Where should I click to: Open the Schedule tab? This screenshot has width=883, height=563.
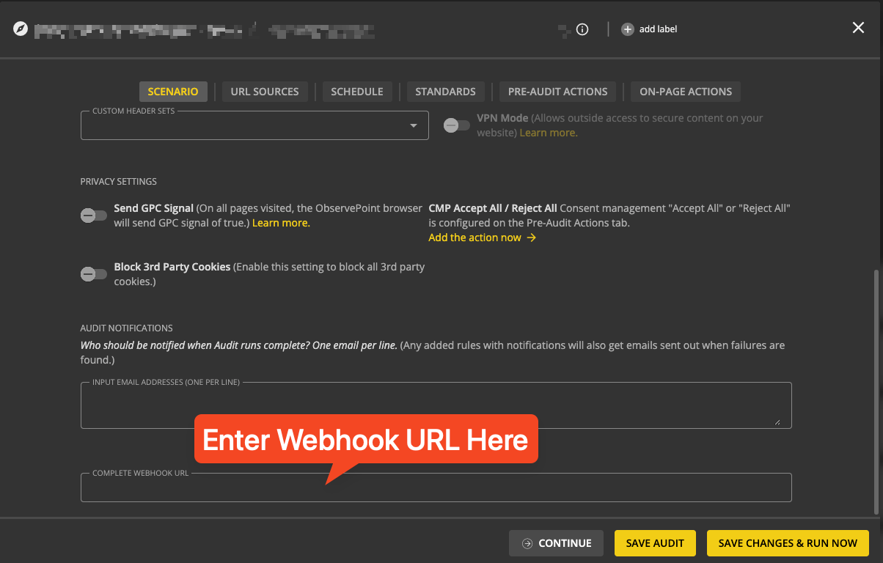pos(357,91)
